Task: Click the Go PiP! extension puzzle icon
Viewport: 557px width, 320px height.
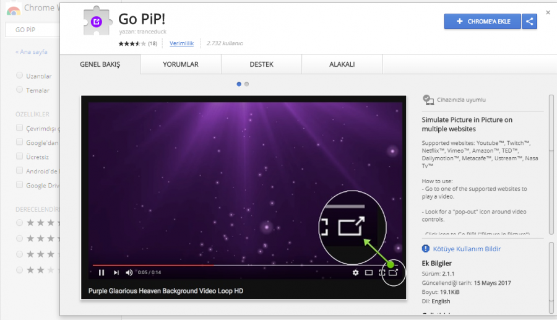Action: click(97, 21)
